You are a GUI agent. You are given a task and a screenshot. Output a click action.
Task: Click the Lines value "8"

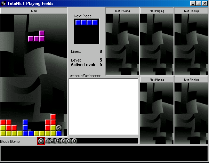point(101,51)
